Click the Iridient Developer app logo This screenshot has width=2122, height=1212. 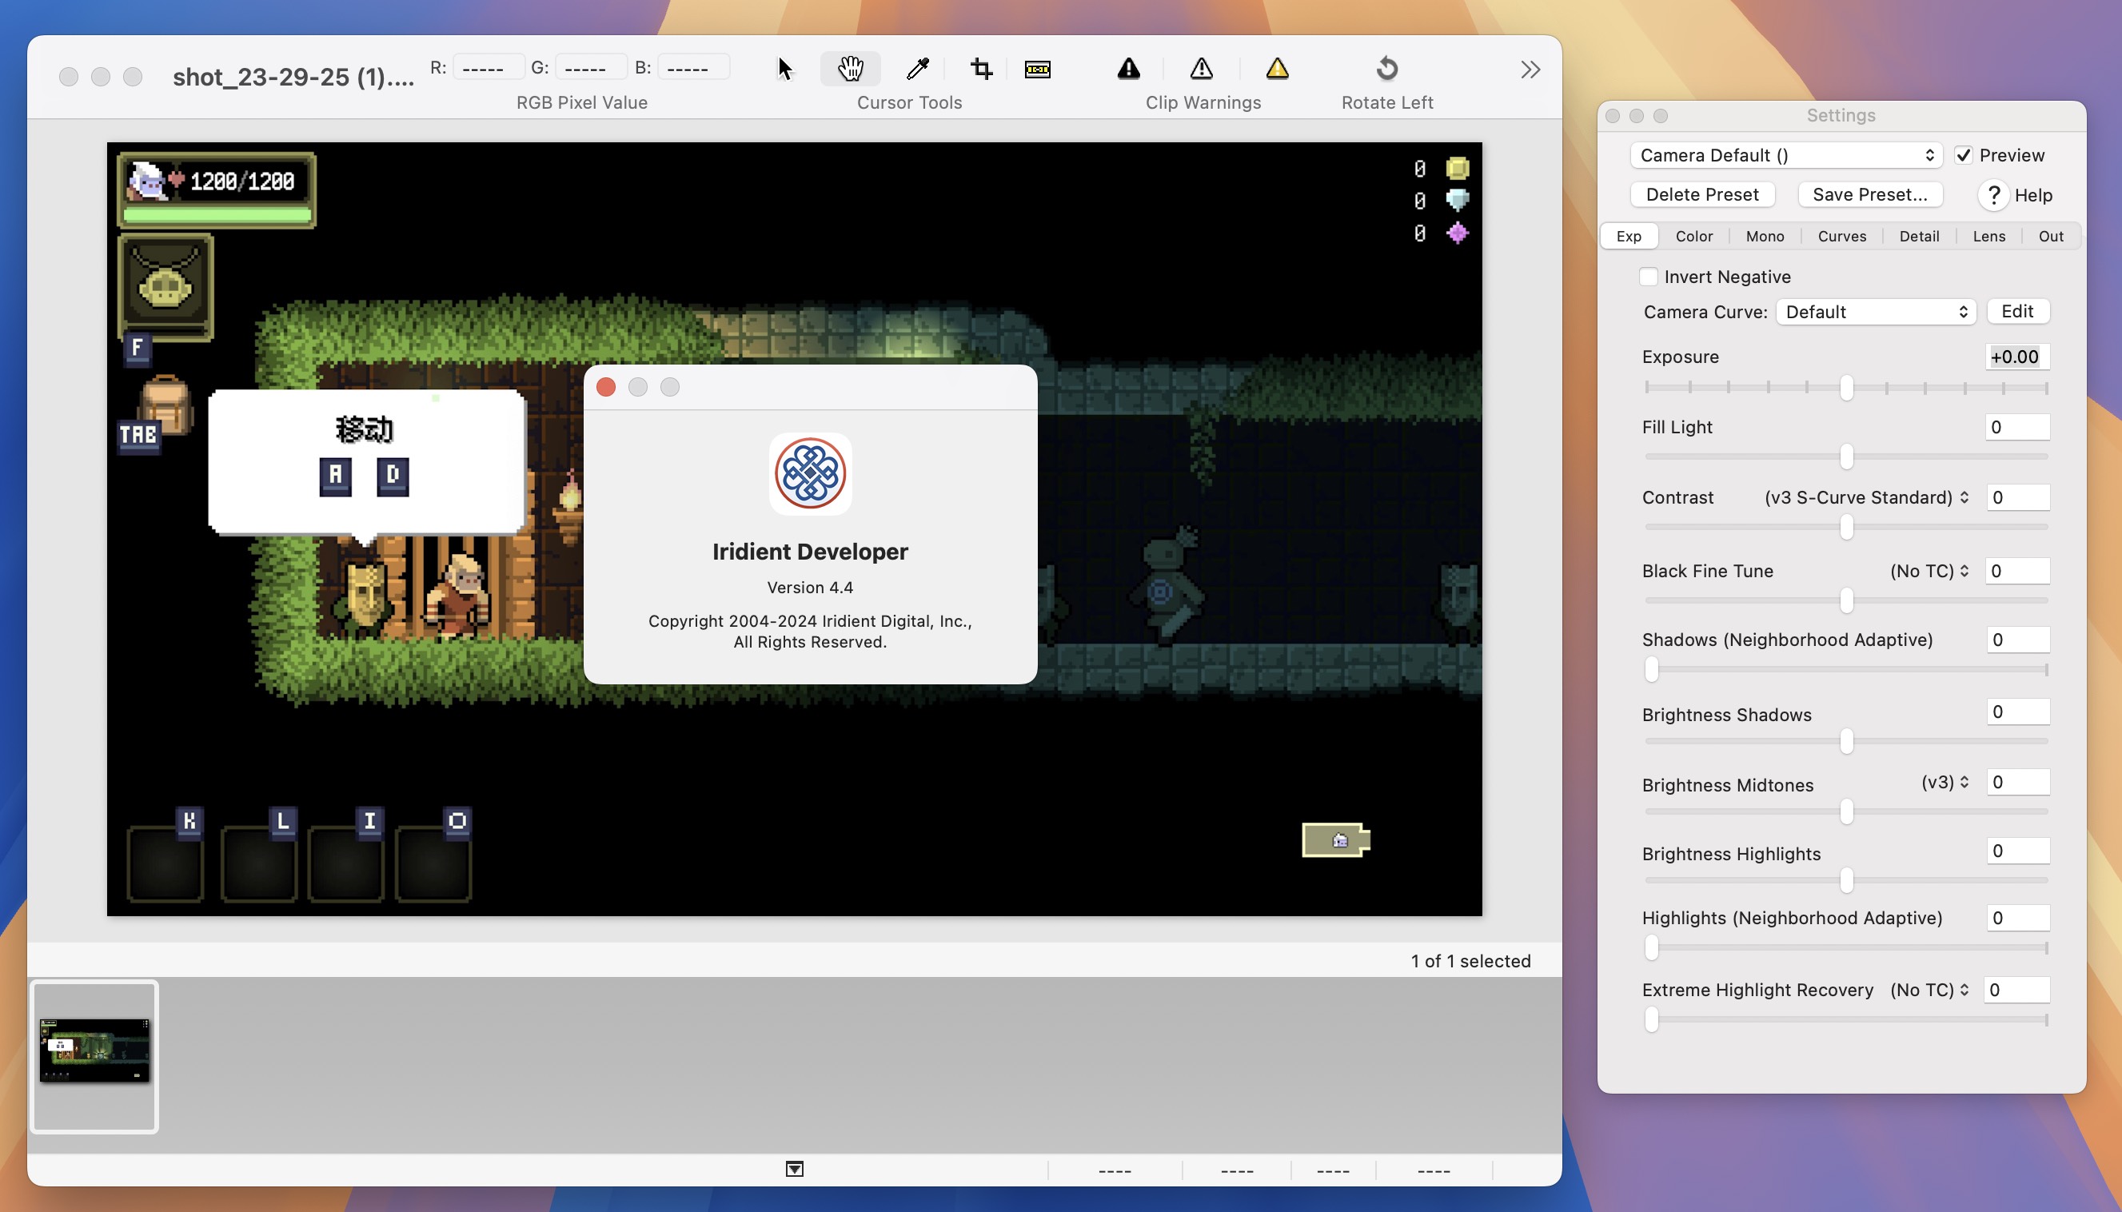[x=810, y=473]
